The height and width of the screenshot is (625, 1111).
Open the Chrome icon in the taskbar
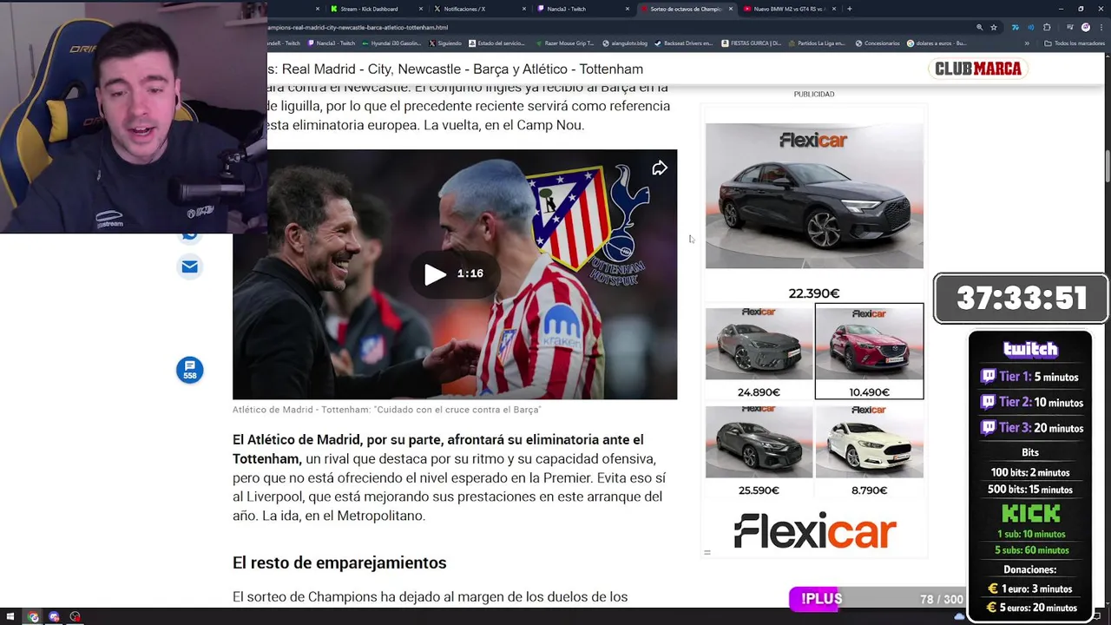pos(33,617)
